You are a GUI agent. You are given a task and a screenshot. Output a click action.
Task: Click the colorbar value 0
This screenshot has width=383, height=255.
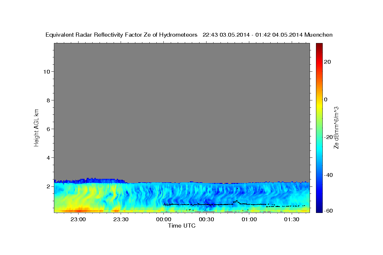click(326, 99)
